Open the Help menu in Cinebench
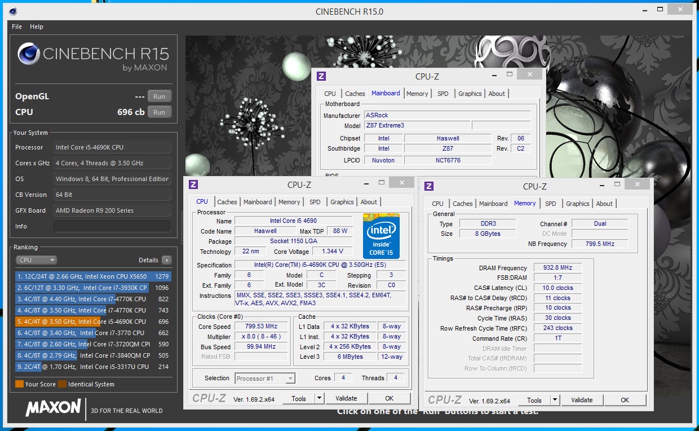Image resolution: width=699 pixels, height=431 pixels. (x=37, y=27)
